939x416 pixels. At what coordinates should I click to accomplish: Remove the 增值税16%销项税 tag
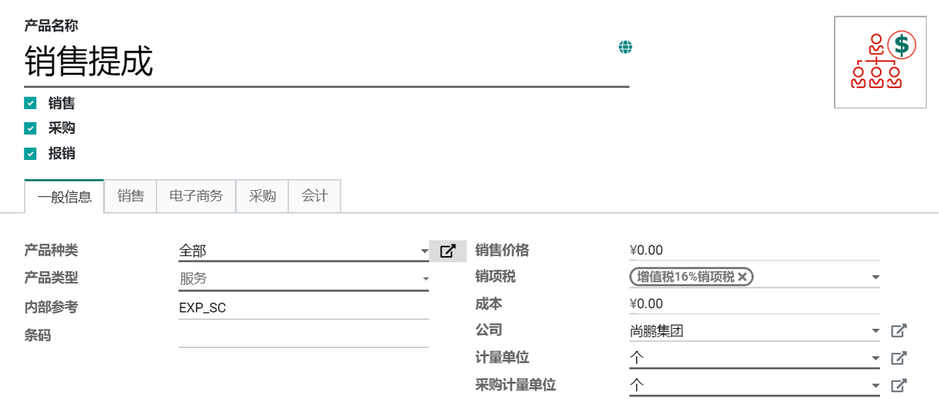[x=743, y=277]
